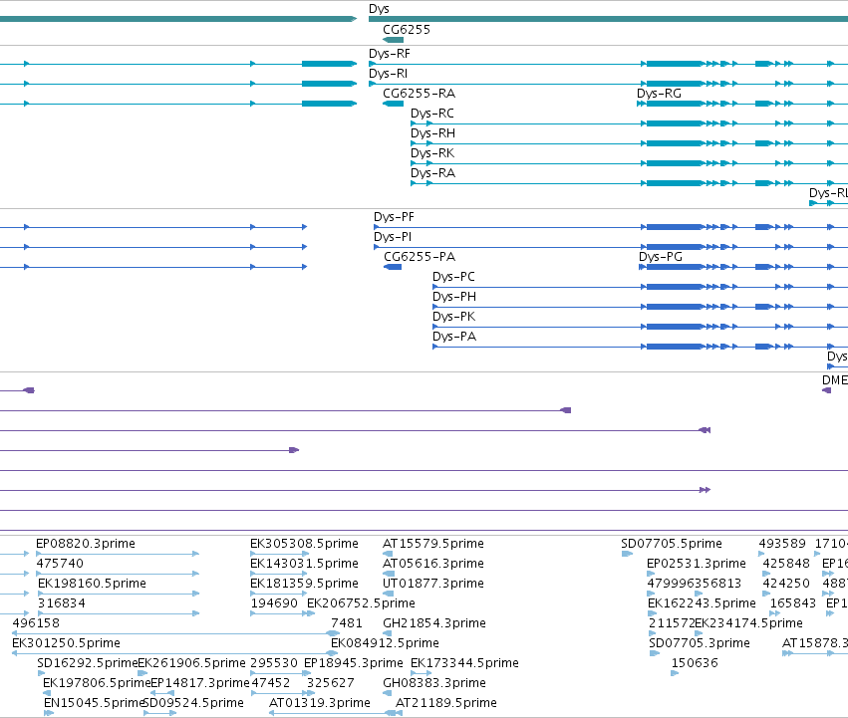Image resolution: width=848 pixels, height=718 pixels.
Task: Select EST EK143031.5prime
Action: click(x=304, y=564)
